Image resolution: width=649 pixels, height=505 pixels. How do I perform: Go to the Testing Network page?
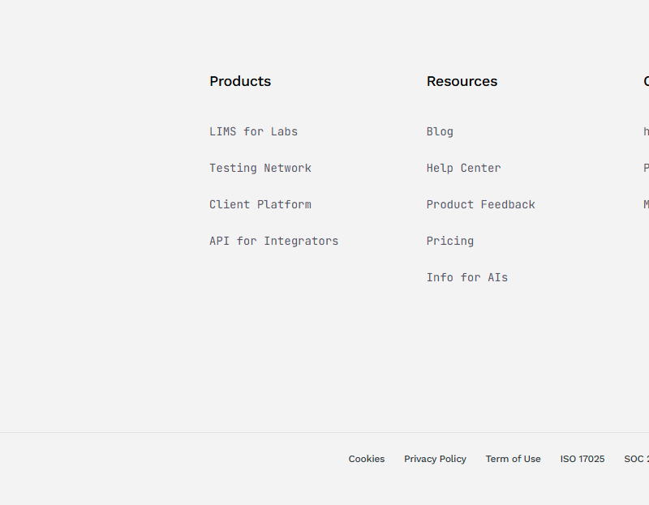click(260, 168)
